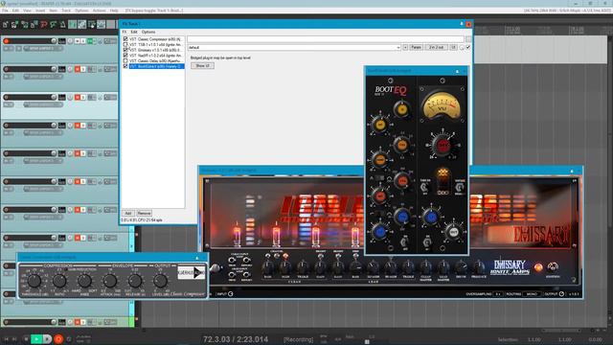Open the Track menu in REAPER menu bar
The width and height of the screenshot is (613, 345).
tap(66, 11)
